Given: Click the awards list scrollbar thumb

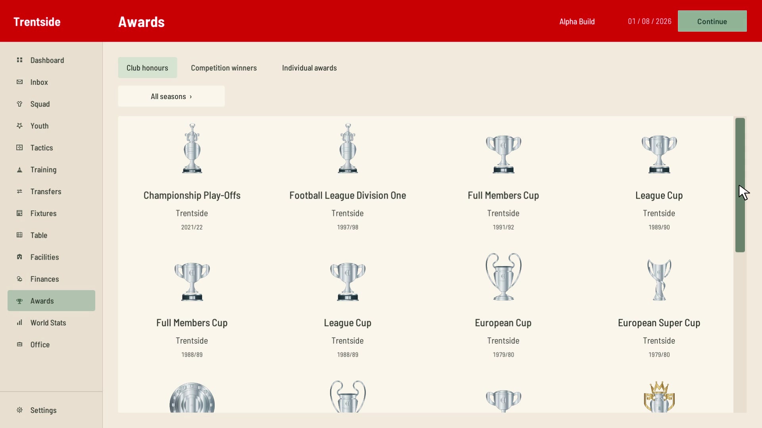Looking at the screenshot, I should 740,185.
